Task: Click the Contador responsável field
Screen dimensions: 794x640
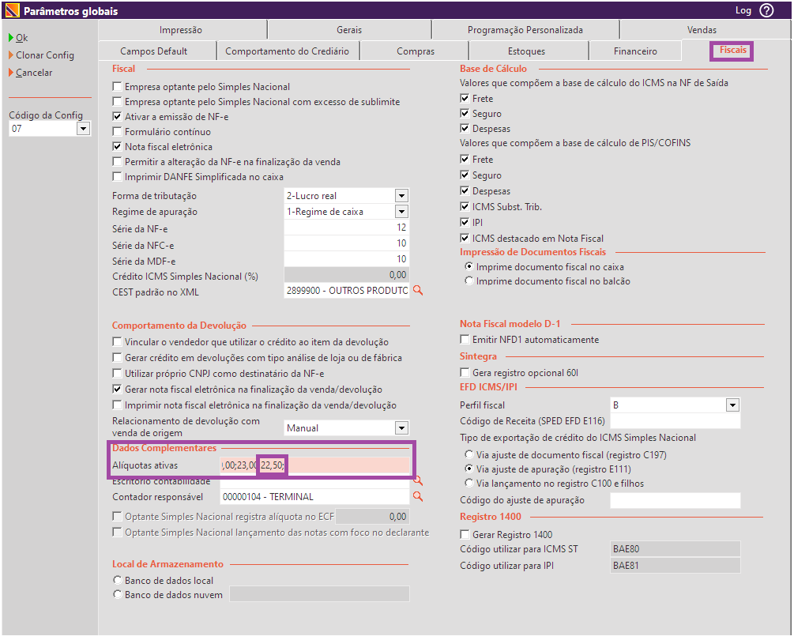Action: point(315,497)
